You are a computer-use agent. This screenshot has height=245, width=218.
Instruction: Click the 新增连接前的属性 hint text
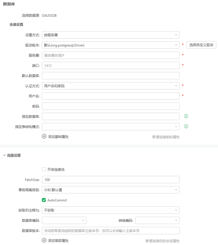pyautogui.click(x=166, y=137)
